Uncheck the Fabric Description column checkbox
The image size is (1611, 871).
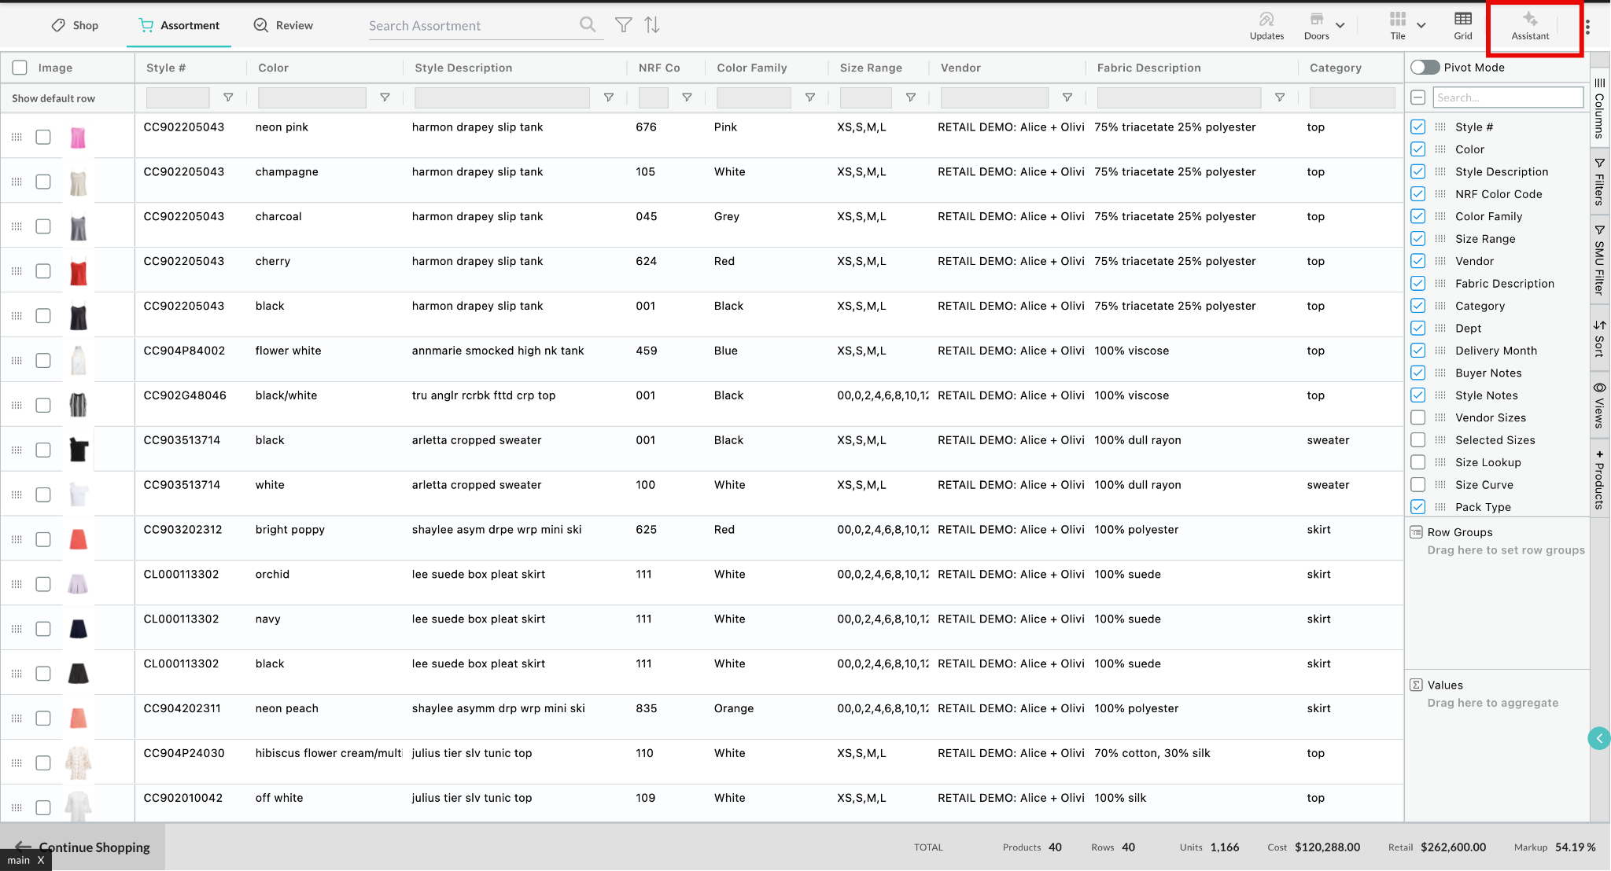(1417, 283)
